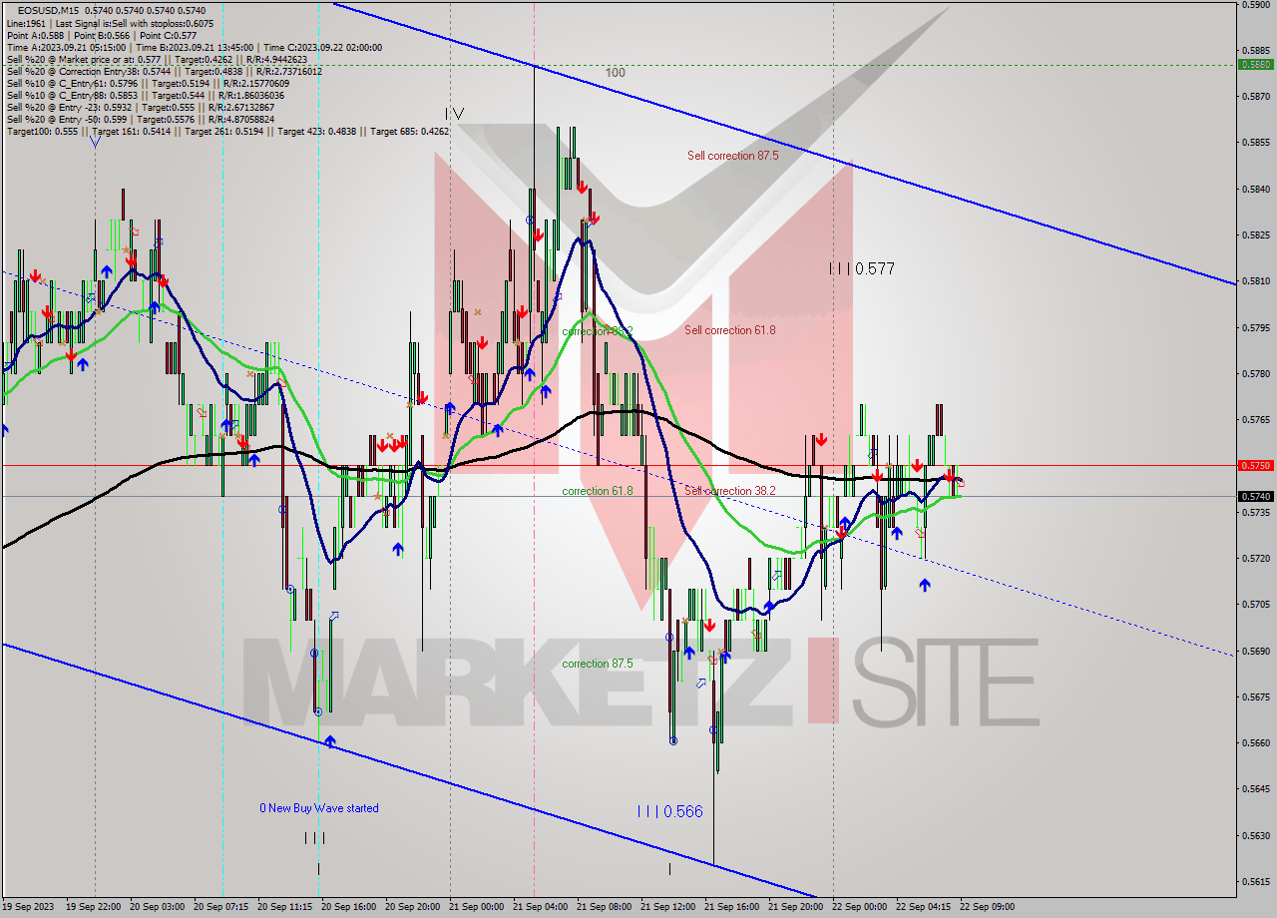Click '20 Sep 11:15' on the time axis
Viewport: 1277px width, 918px height.
[286, 907]
